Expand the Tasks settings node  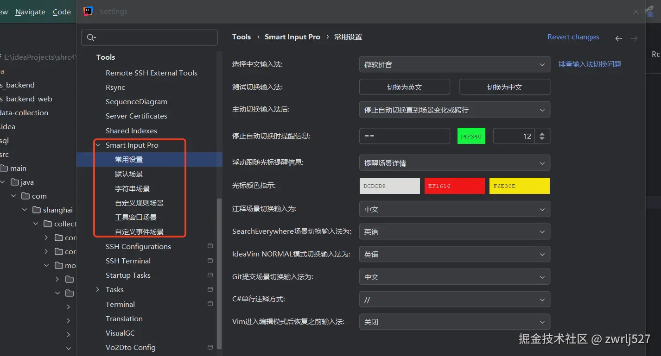(x=98, y=289)
